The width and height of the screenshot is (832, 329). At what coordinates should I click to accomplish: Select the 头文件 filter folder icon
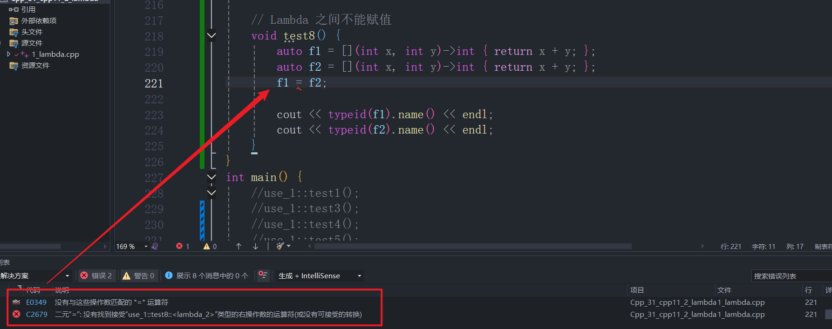[14, 32]
